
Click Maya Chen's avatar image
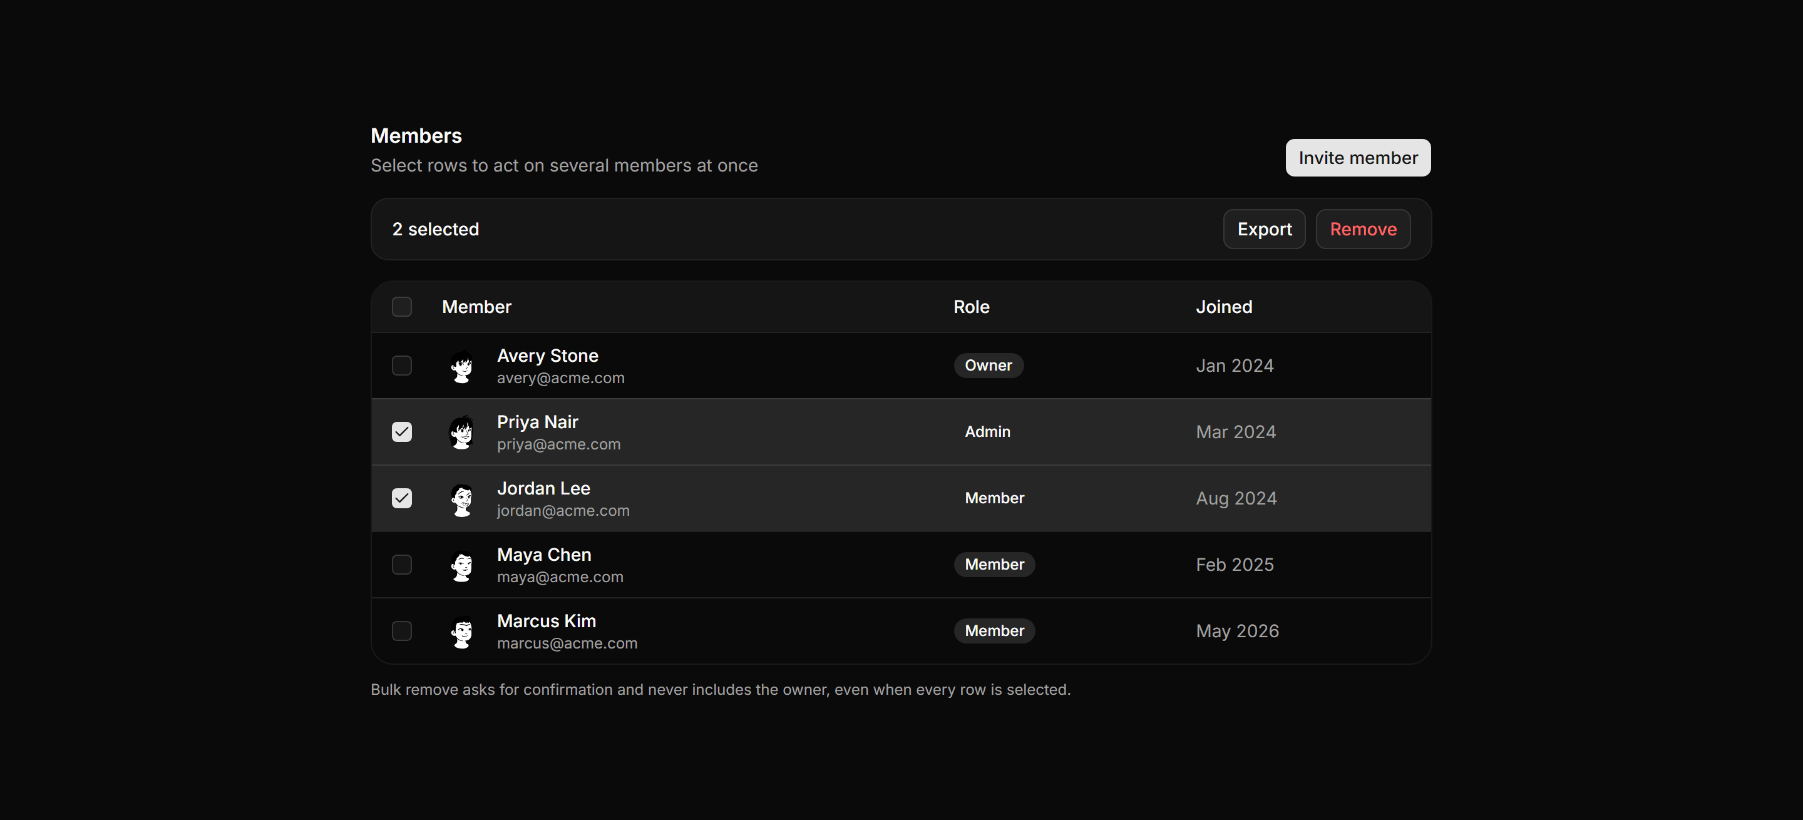(x=462, y=565)
